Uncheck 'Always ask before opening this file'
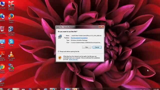The width and height of the screenshot is (160, 90). point(58,51)
